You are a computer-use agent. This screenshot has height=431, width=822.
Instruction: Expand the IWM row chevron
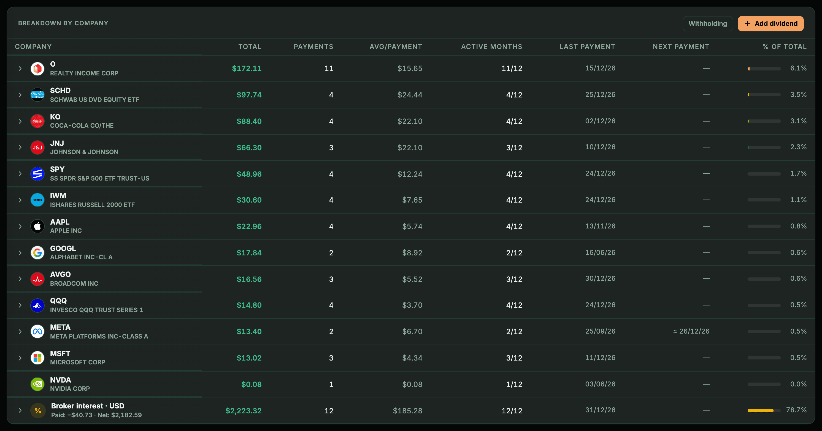coord(20,200)
